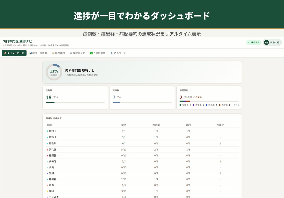Open the その他要件 tab
Image resolution: width=284 pixels, height=198 pixels.
tap(98, 53)
